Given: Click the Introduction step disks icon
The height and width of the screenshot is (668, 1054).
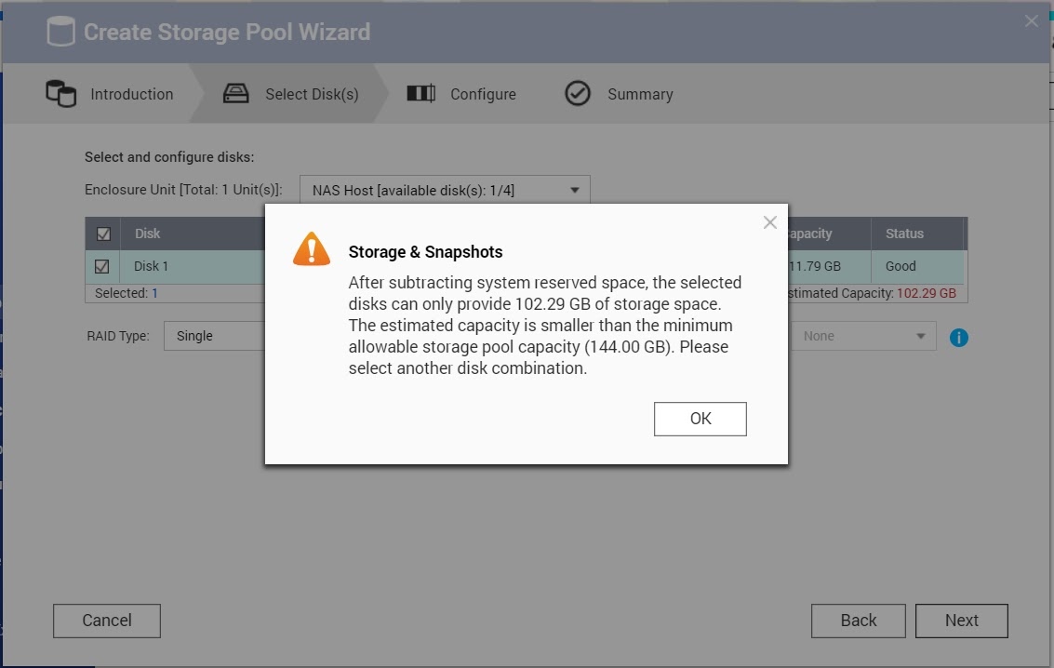Looking at the screenshot, I should coord(60,94).
